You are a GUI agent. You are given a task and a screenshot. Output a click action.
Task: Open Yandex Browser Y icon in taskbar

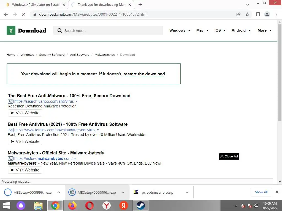(x=107, y=206)
